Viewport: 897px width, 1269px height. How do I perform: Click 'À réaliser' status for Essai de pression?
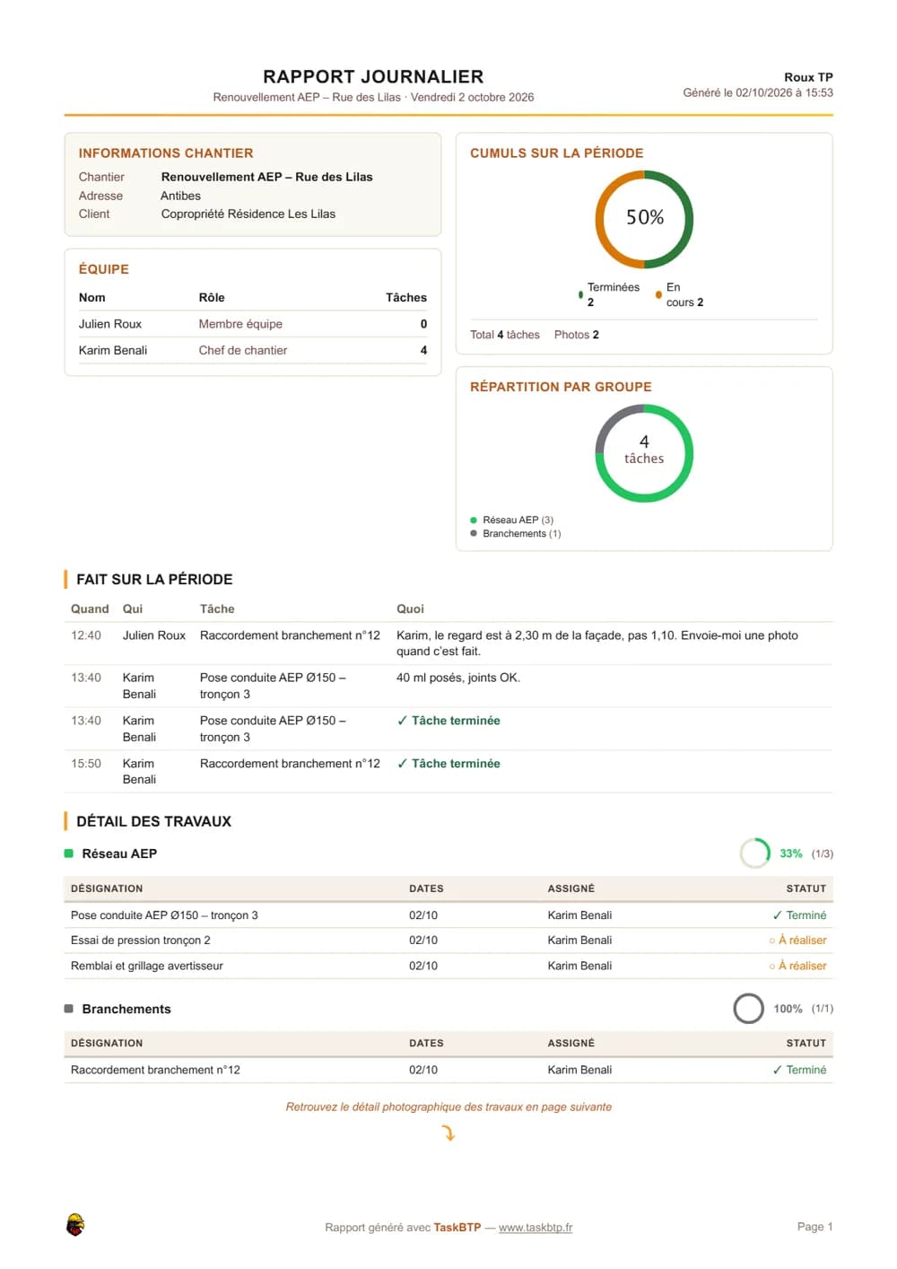[797, 941]
